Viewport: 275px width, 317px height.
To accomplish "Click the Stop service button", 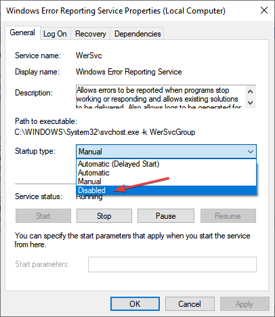I will tap(104, 216).
